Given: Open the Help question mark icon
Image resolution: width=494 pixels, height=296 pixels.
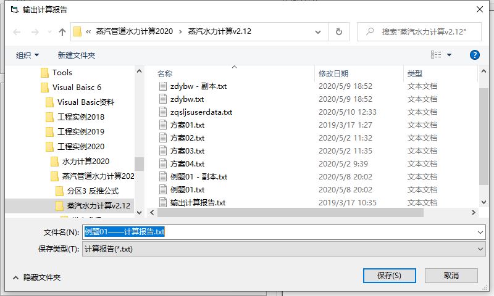Looking at the screenshot, I should pyautogui.click(x=475, y=55).
